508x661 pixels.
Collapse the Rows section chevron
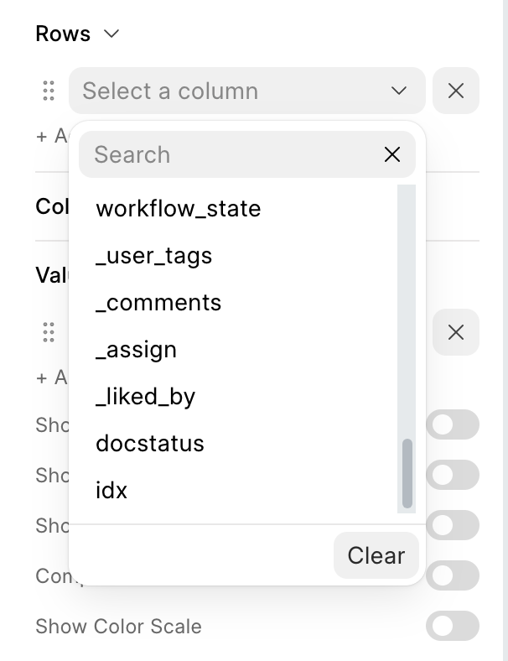pyautogui.click(x=111, y=34)
